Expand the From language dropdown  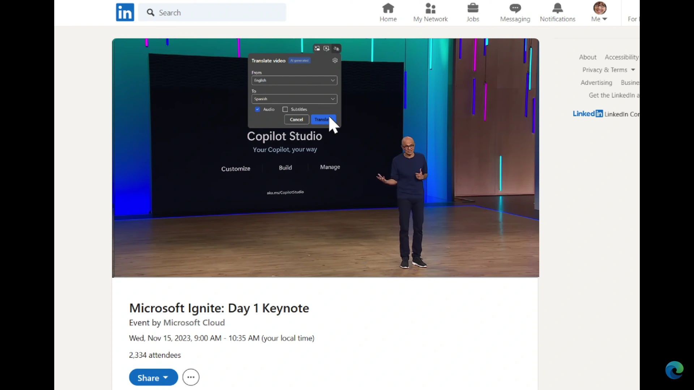point(294,81)
